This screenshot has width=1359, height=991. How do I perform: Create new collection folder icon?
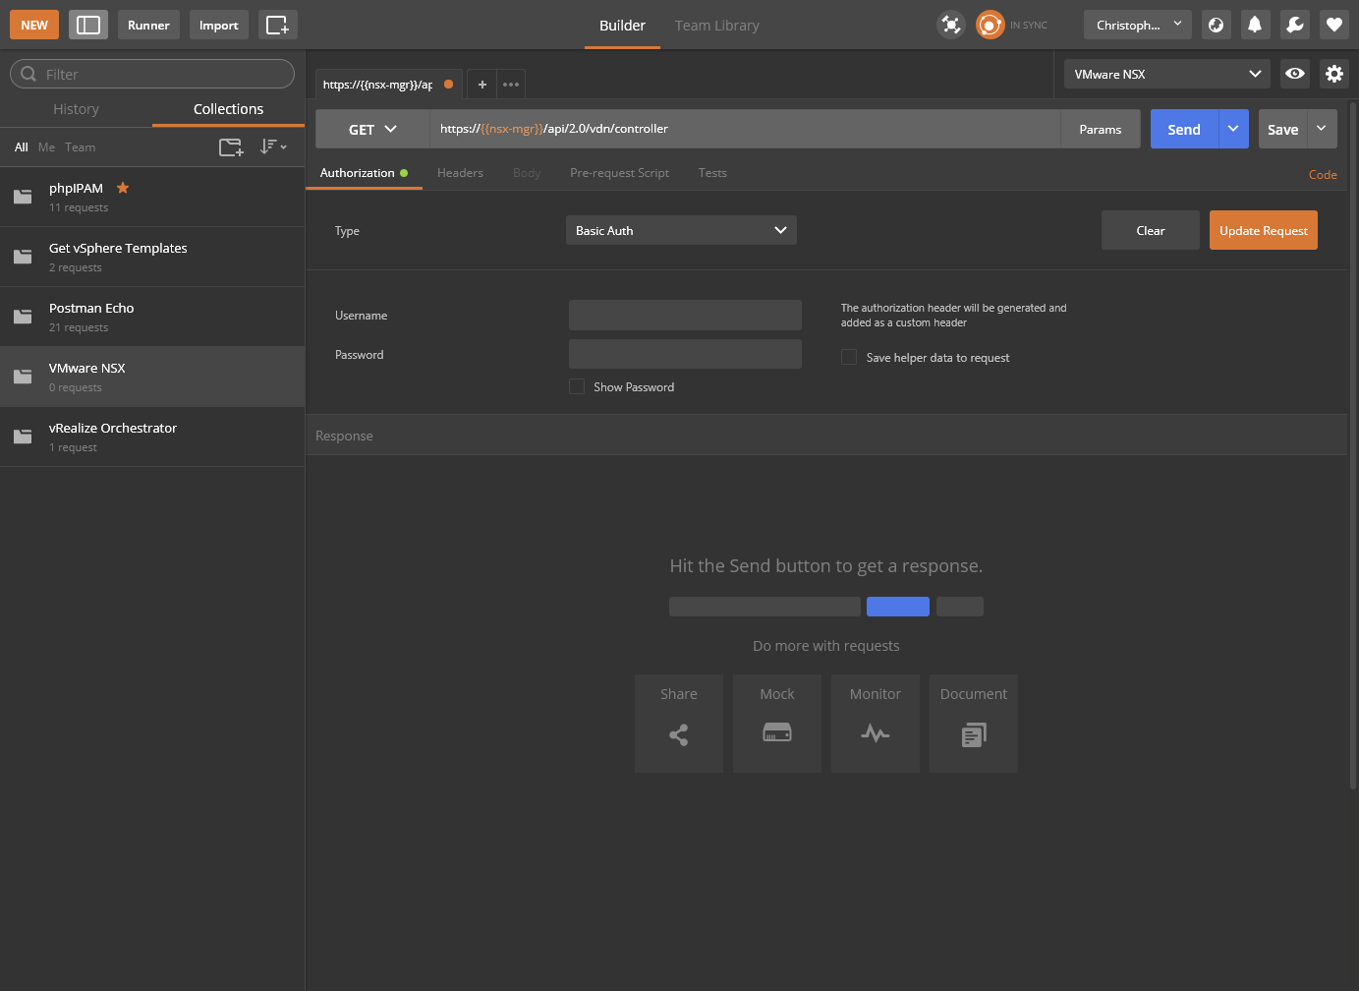pos(231,147)
